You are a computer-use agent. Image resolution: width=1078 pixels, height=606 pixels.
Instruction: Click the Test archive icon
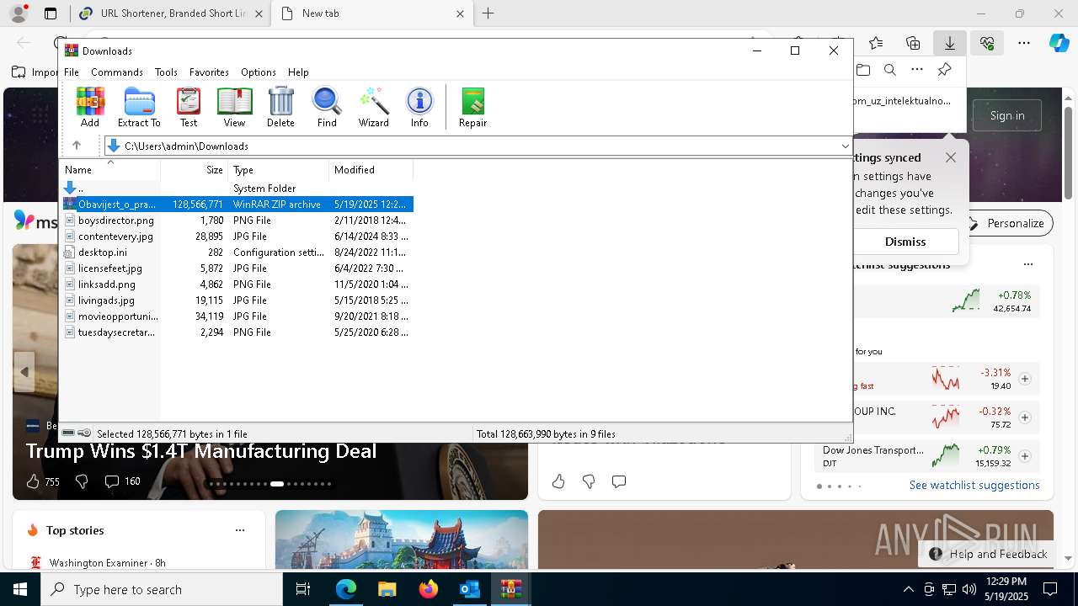pos(189,107)
